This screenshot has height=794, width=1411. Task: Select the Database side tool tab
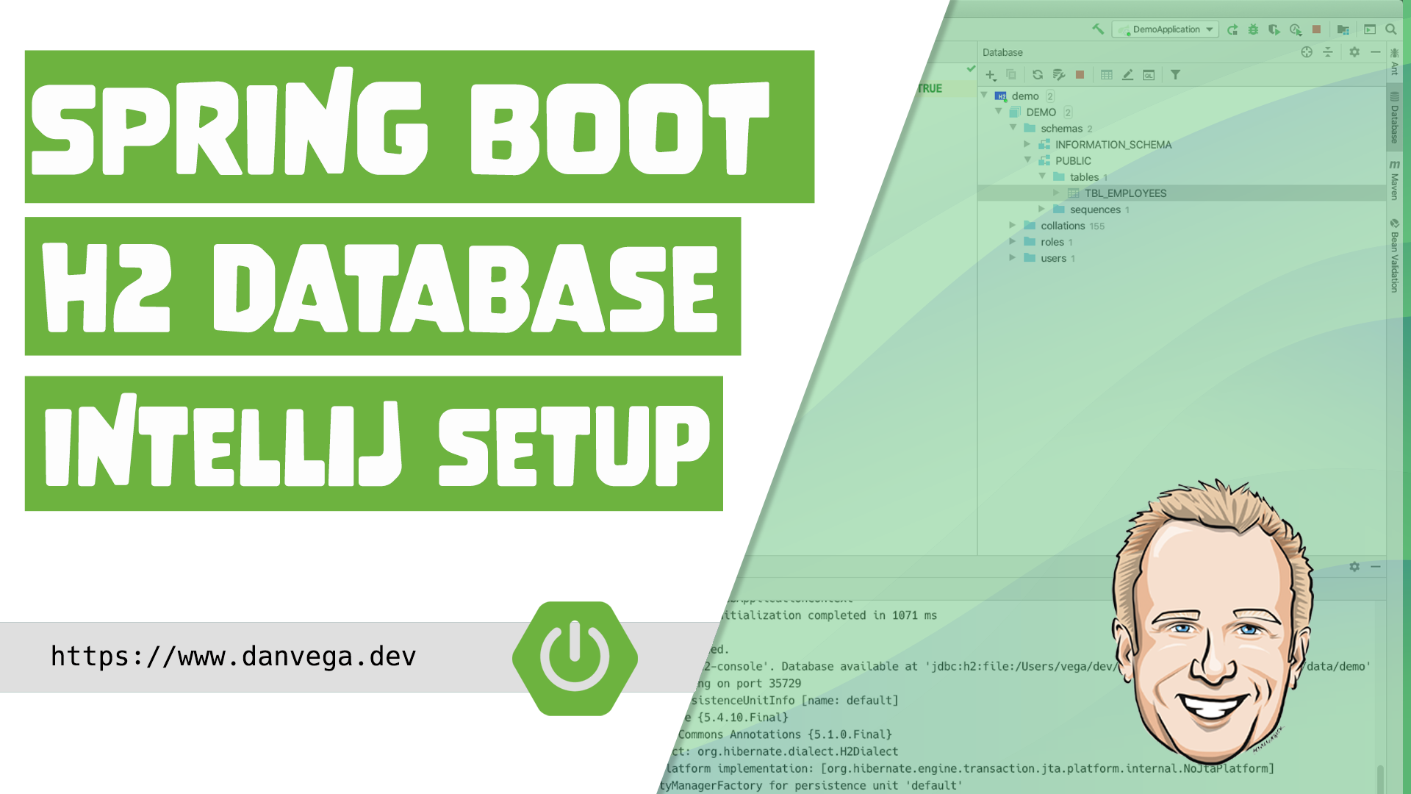(x=1395, y=118)
